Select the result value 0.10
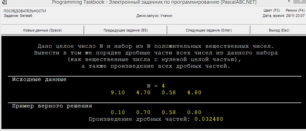306x131 pixels. [x=118, y=113]
